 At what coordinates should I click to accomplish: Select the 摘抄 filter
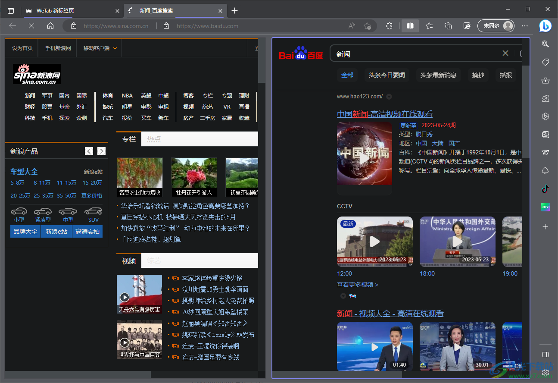478,75
